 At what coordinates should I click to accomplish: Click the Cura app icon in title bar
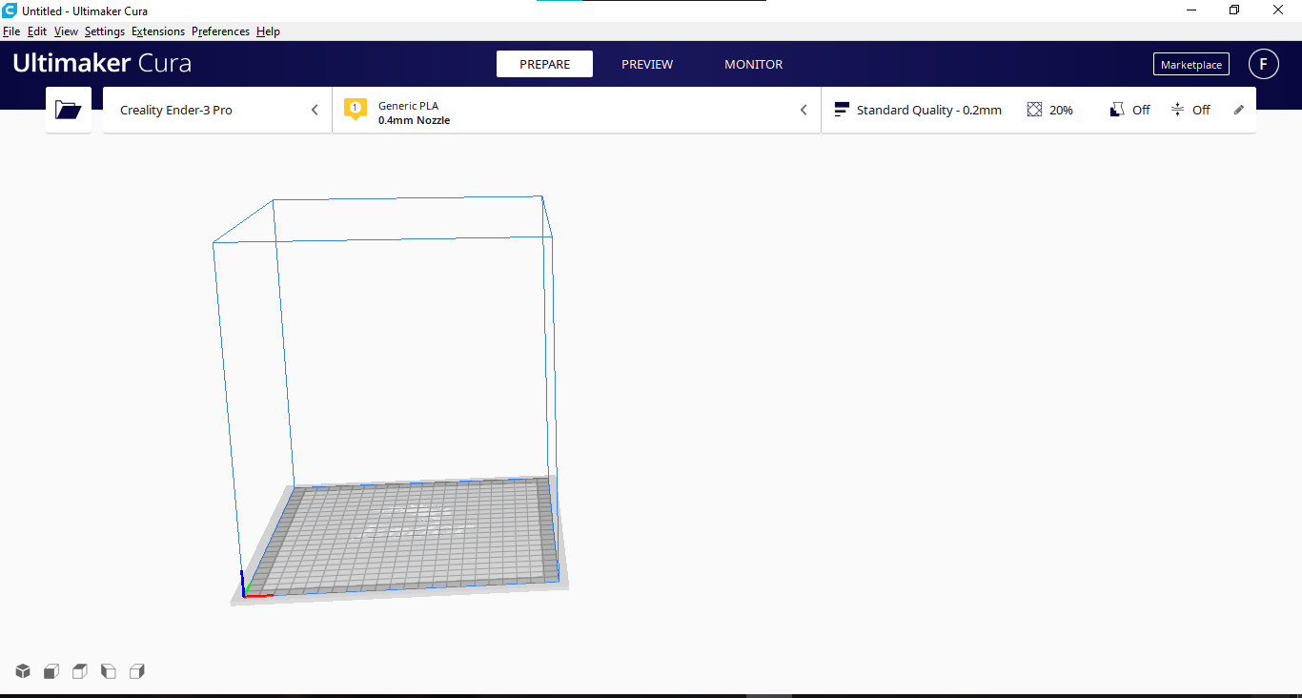(x=10, y=10)
